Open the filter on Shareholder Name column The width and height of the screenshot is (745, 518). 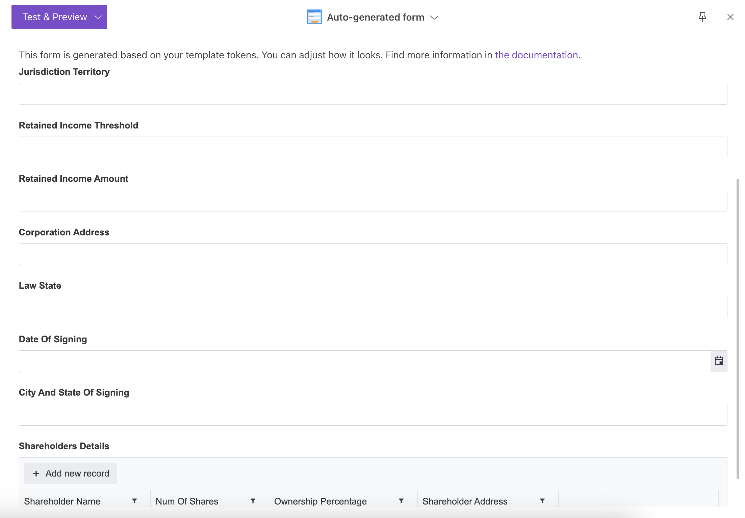(x=135, y=501)
